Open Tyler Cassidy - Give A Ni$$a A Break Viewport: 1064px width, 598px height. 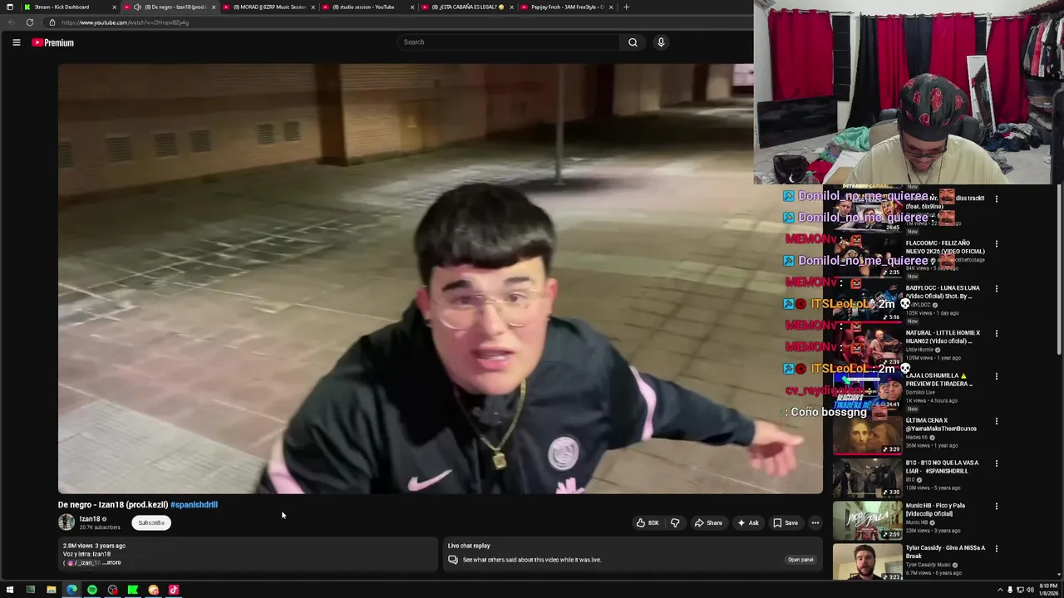944,551
